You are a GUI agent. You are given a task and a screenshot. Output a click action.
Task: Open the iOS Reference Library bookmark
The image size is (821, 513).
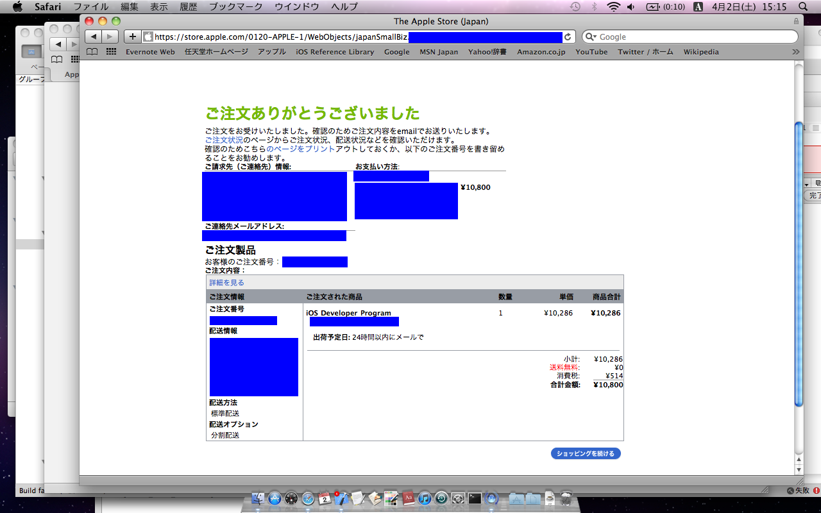pyautogui.click(x=335, y=52)
